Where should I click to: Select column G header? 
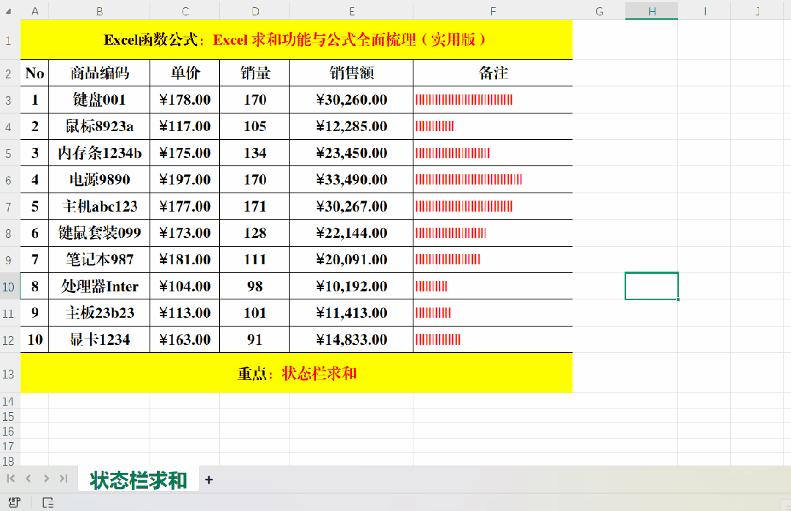(600, 11)
